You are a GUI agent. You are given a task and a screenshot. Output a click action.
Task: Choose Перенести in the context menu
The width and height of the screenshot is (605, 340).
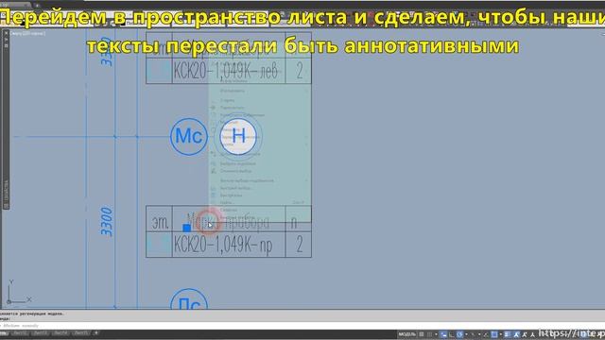pyautogui.click(x=233, y=108)
